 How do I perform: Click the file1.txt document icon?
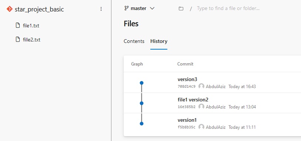click(x=18, y=26)
